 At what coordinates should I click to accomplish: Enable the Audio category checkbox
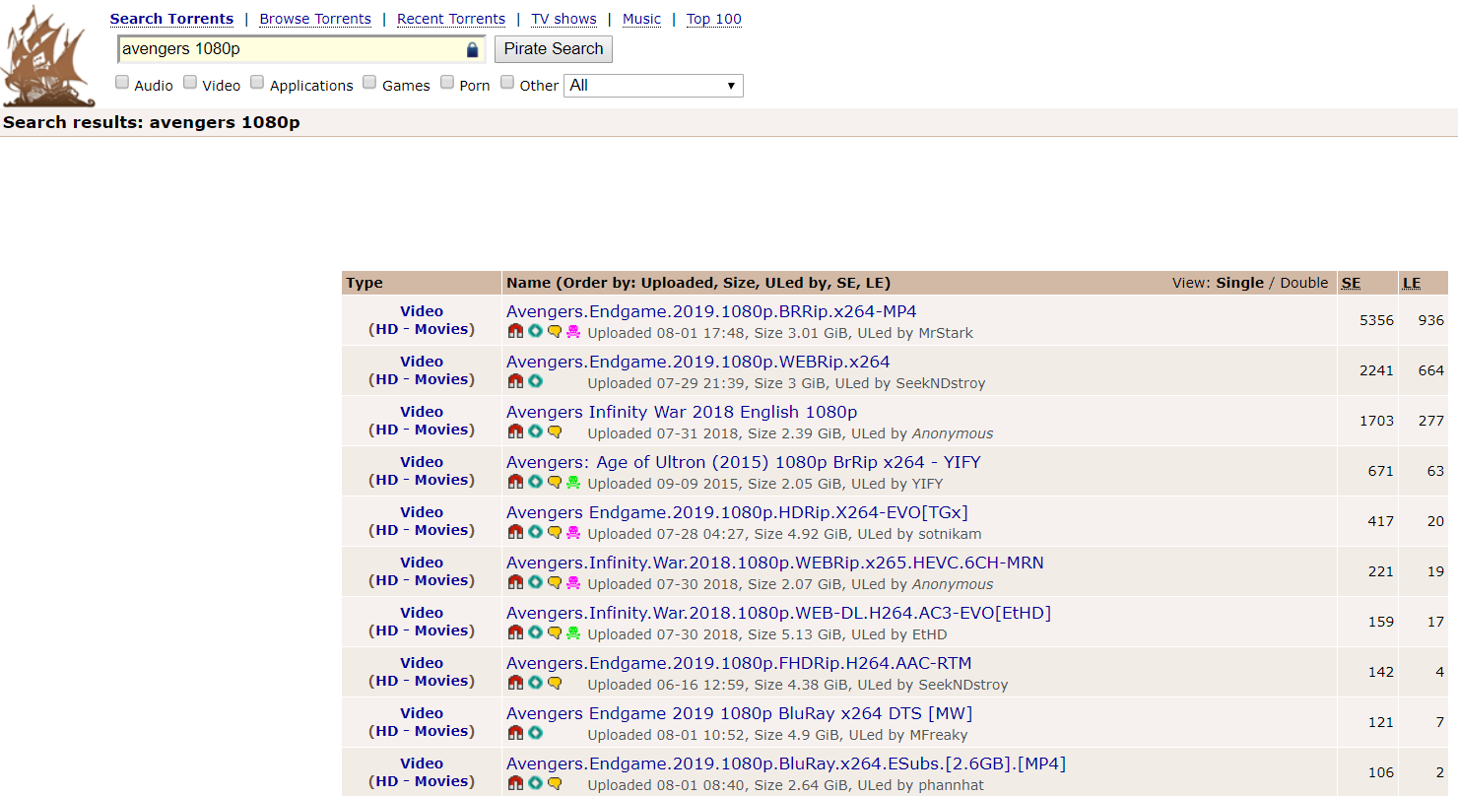pos(122,83)
